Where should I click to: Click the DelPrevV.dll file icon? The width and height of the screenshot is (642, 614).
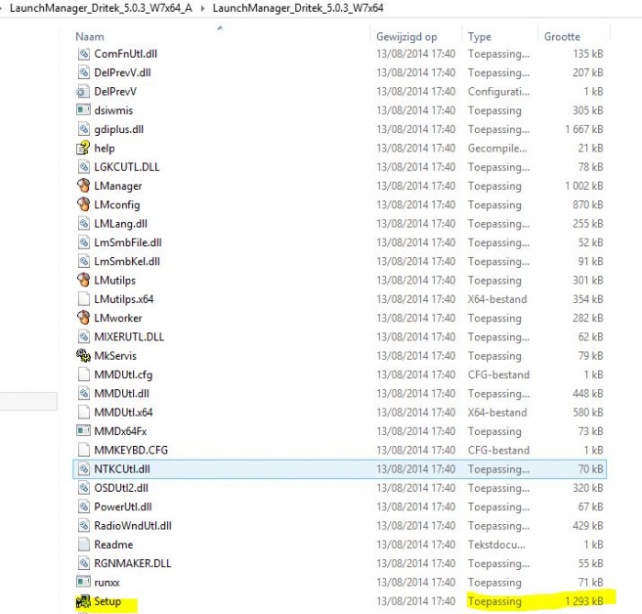(x=83, y=73)
